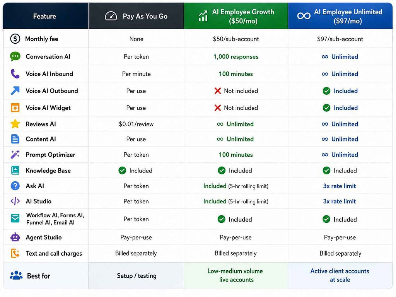Click the magic wand Prompt Optimizer icon
The width and height of the screenshot is (396, 297).
point(15,154)
